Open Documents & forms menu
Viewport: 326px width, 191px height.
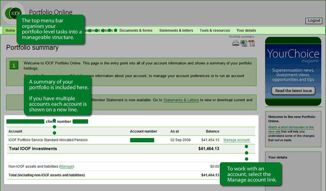pyautogui.click(x=136, y=31)
